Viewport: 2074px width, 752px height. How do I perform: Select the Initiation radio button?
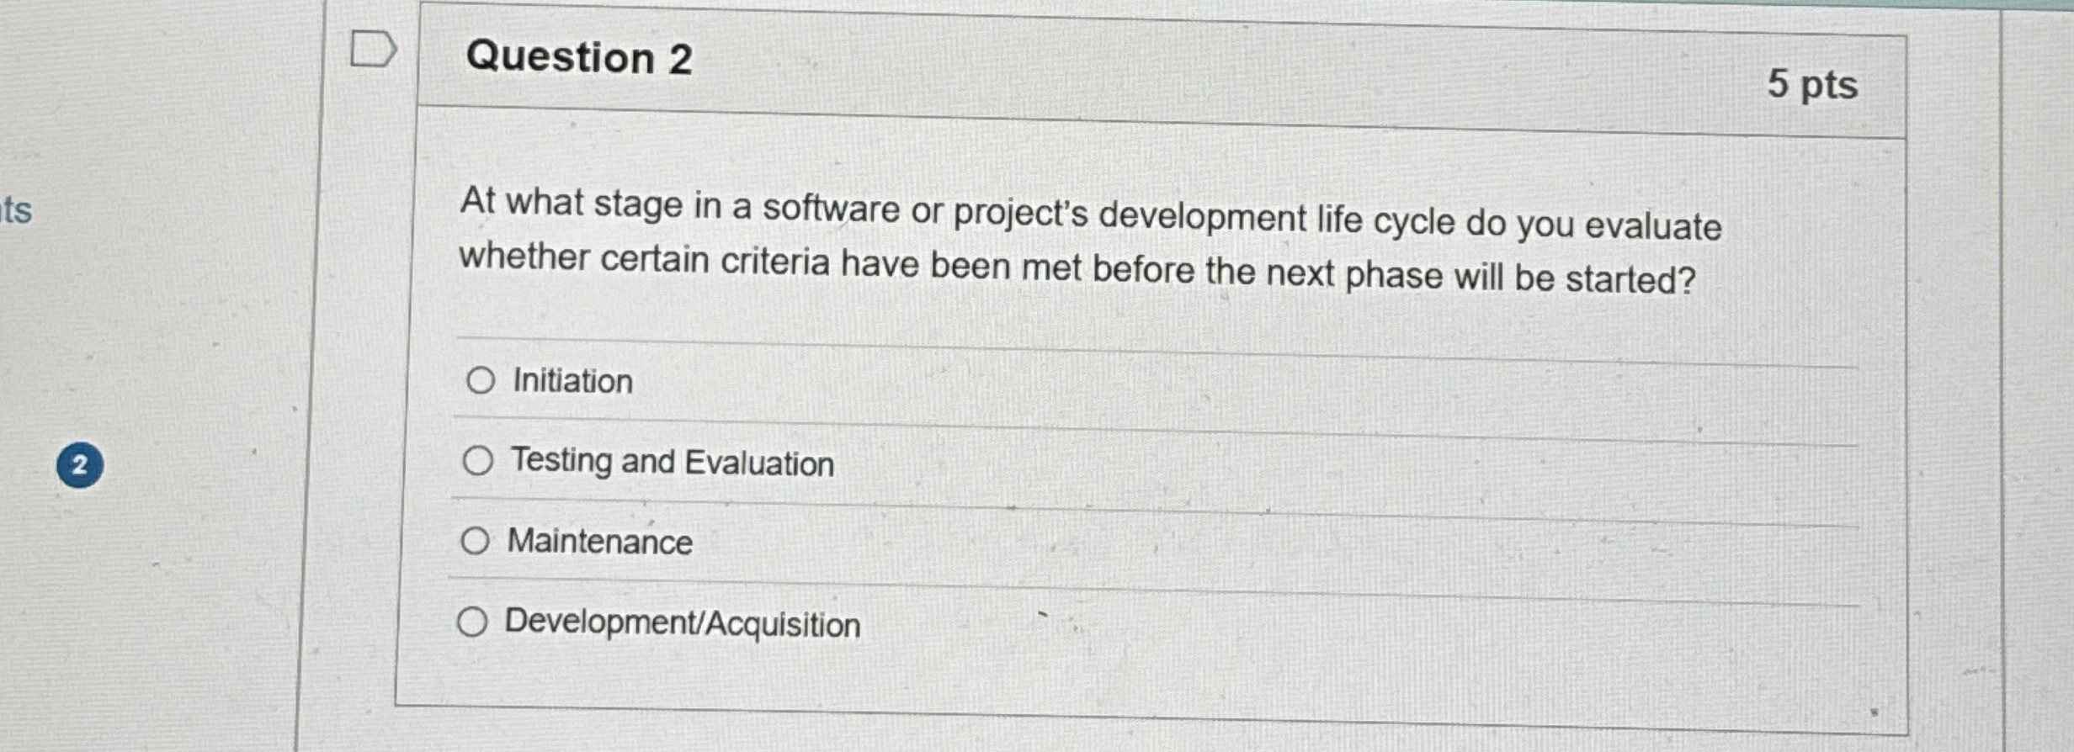tap(480, 381)
